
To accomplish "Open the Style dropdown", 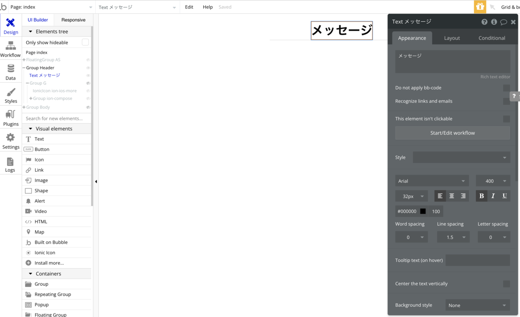I will [461, 157].
